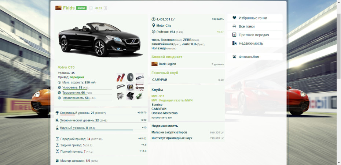341x165 pixels.
Task: Decrease karma with the minus button
Action: (x=91, y=8)
